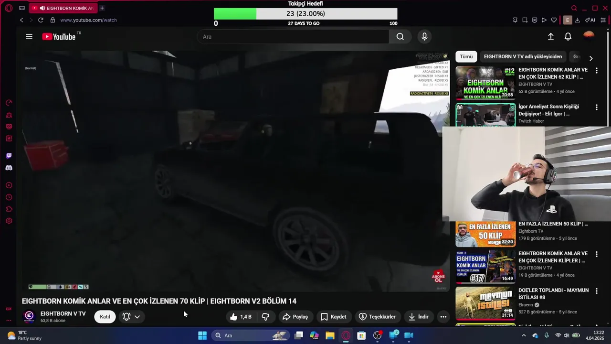Click the Elraenn channel name
The image size is (611, 344).
[x=526, y=305]
